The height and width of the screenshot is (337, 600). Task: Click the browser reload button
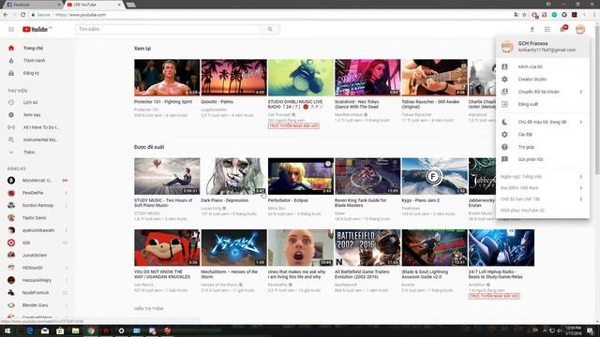22,15
